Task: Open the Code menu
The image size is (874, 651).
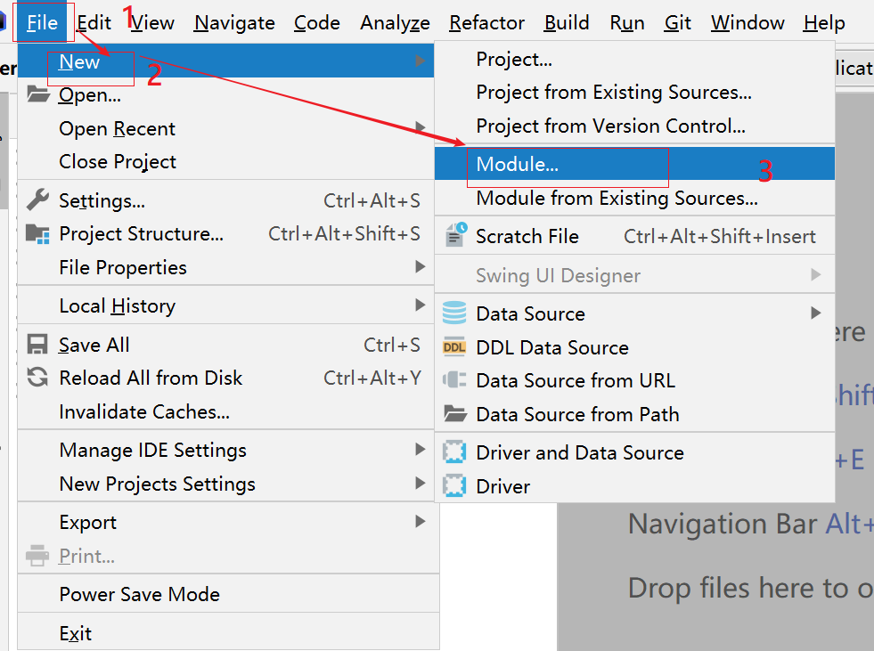Action: click(316, 23)
